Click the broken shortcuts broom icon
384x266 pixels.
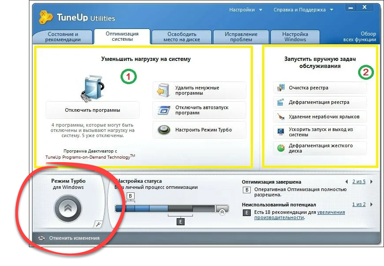[281, 117]
